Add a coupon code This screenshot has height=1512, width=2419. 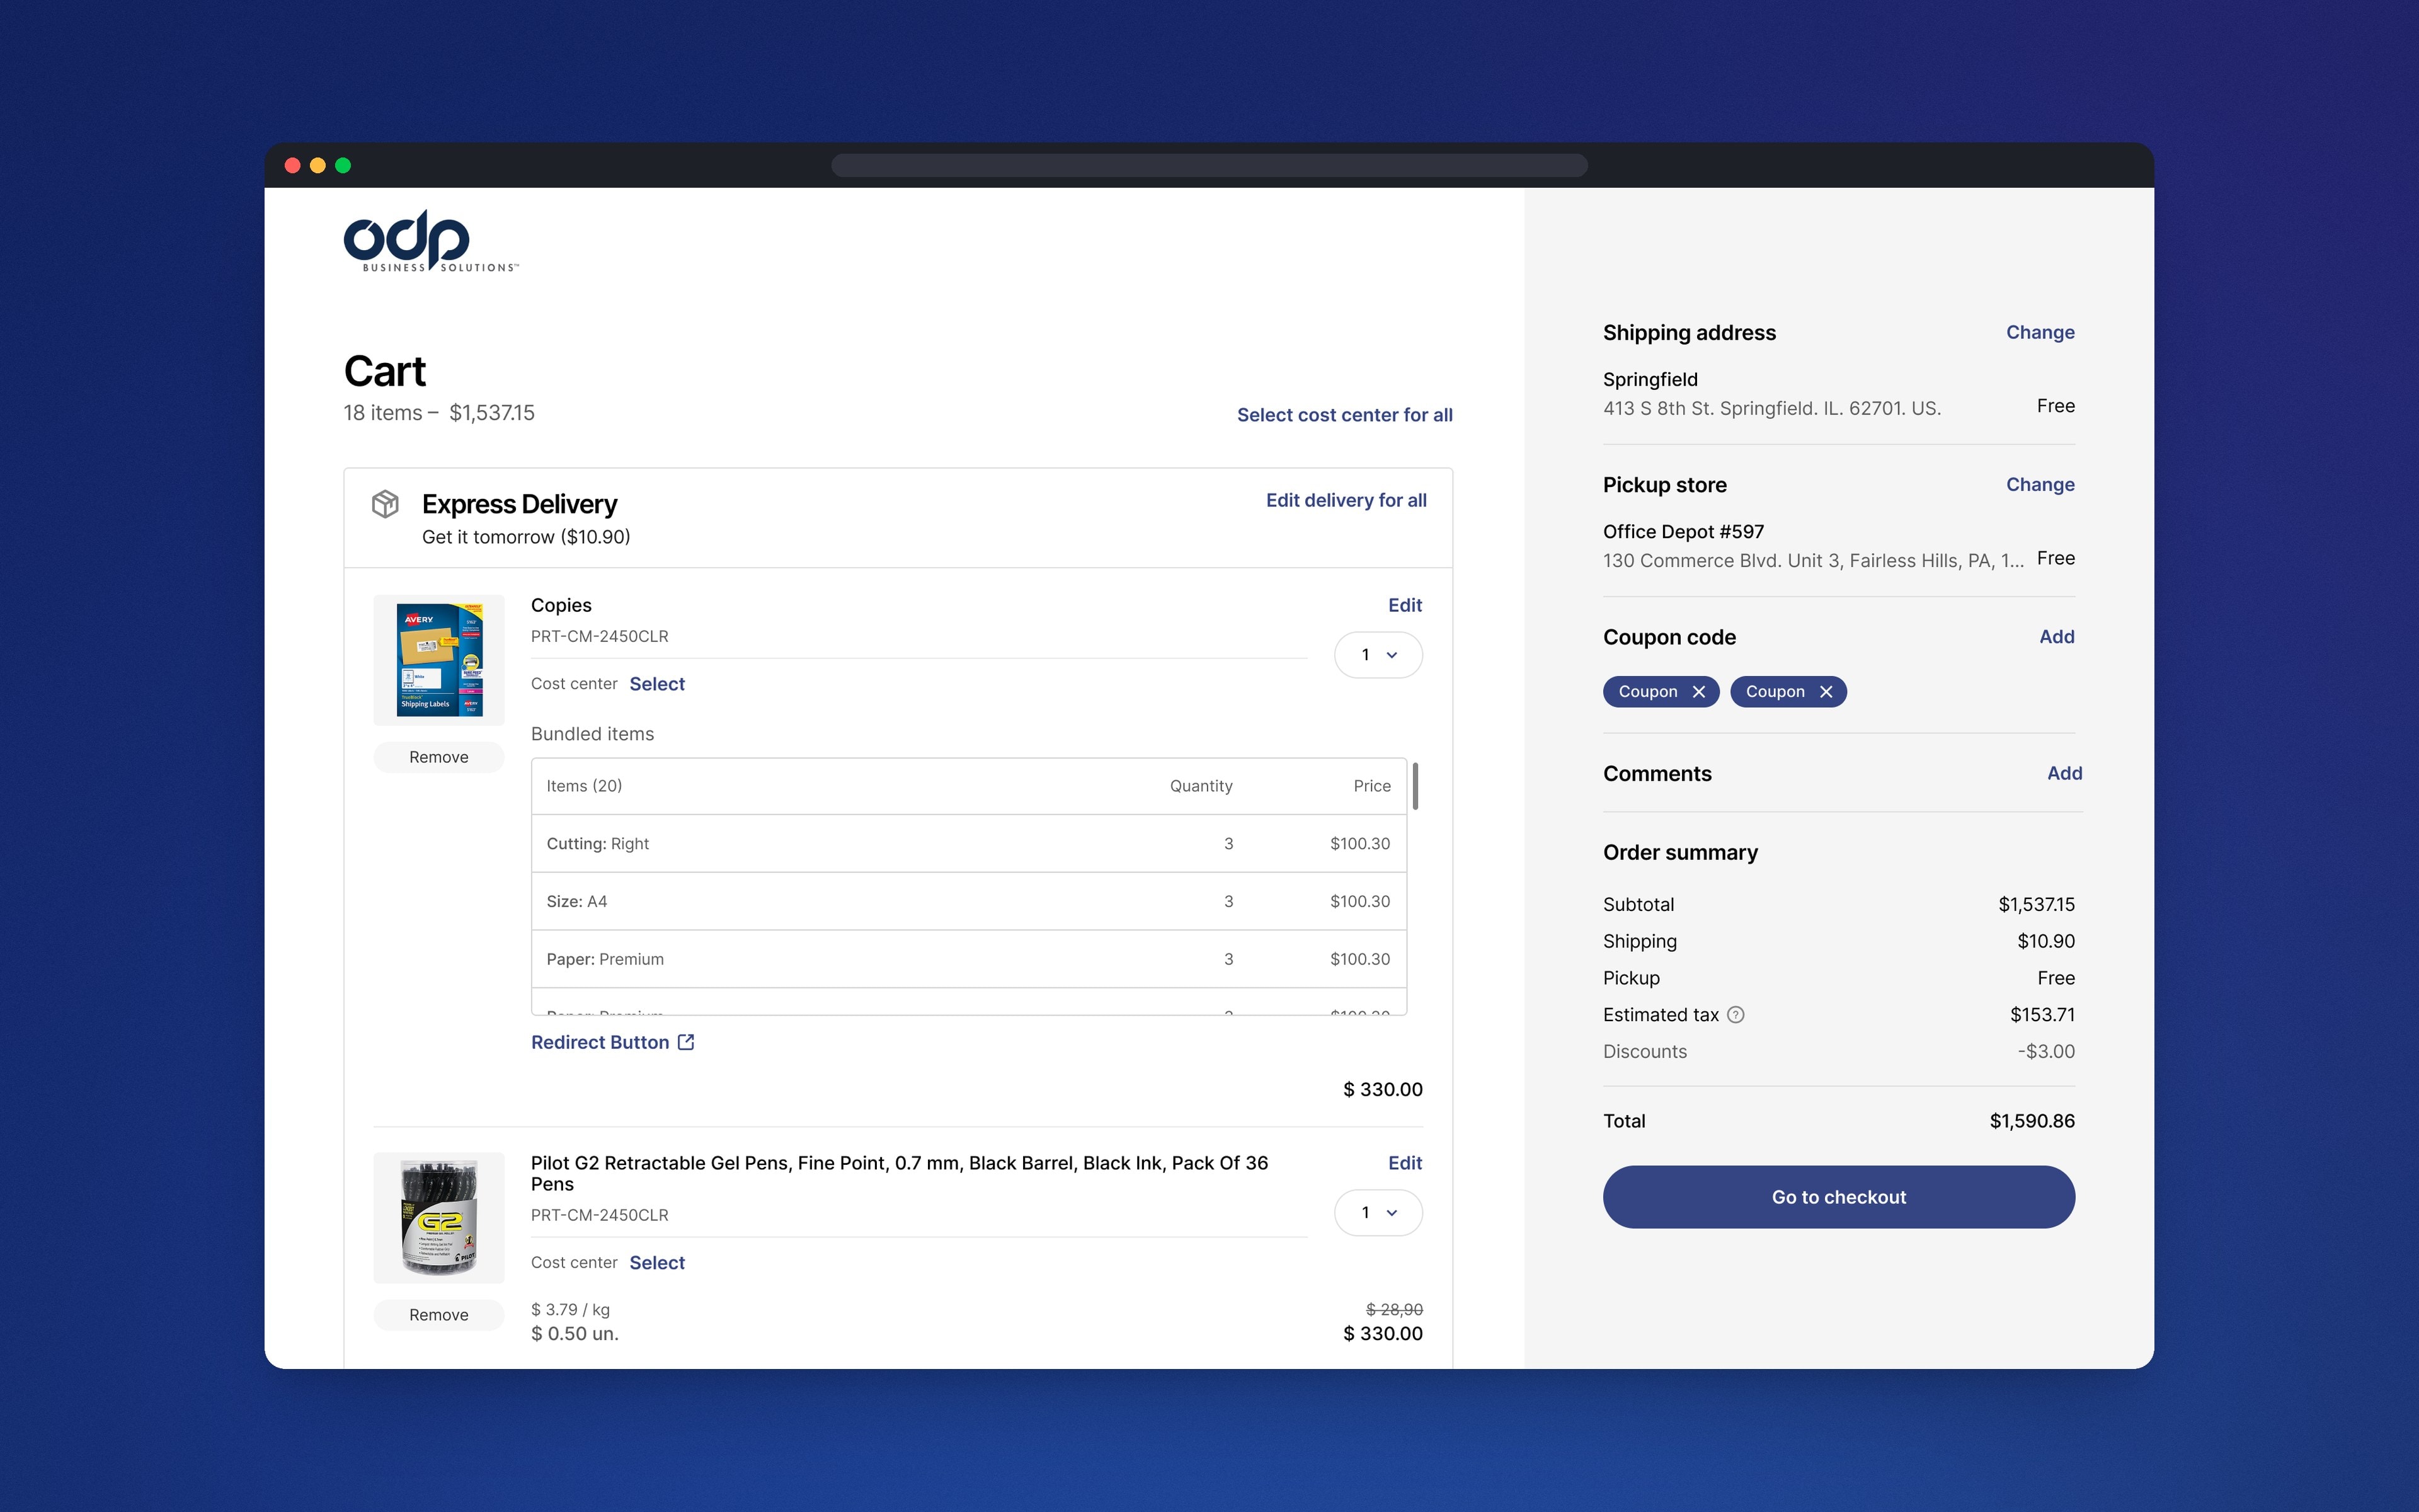coord(2056,637)
